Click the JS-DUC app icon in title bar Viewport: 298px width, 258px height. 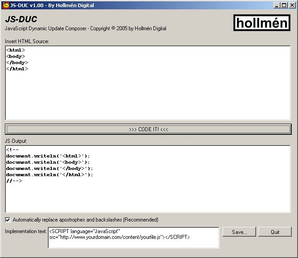(x=6, y=5)
